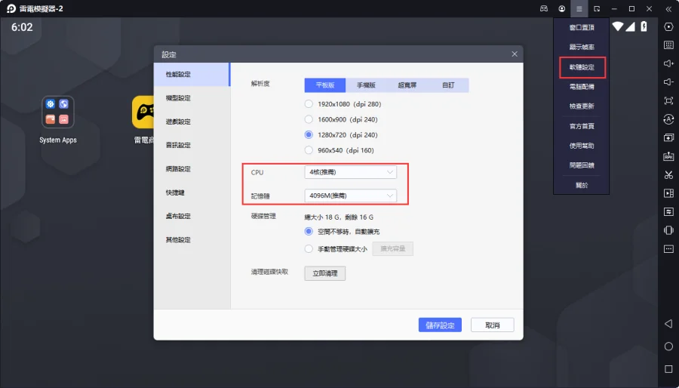This screenshot has height=388, width=679.
Task: Open 網路設定 in settings sidebar
Action: 192,169
